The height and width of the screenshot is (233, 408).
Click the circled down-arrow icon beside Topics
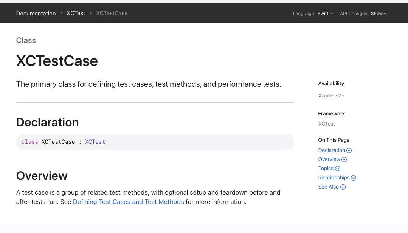tap(338, 169)
